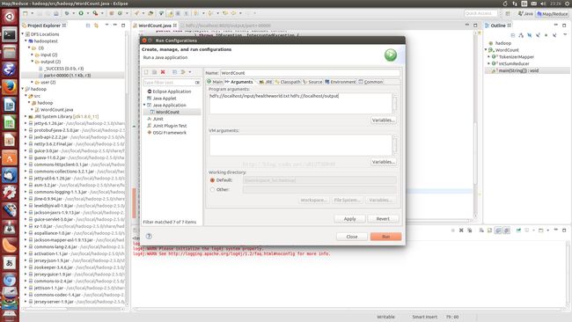
Task: Click in VM arguments text area
Action: [x=300, y=145]
